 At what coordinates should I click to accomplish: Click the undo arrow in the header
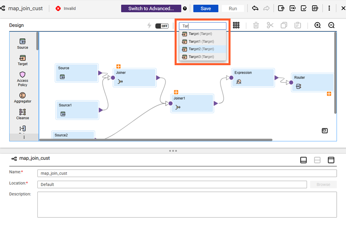click(255, 8)
